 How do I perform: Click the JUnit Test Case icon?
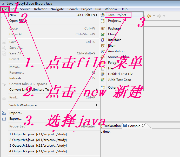(103, 80)
